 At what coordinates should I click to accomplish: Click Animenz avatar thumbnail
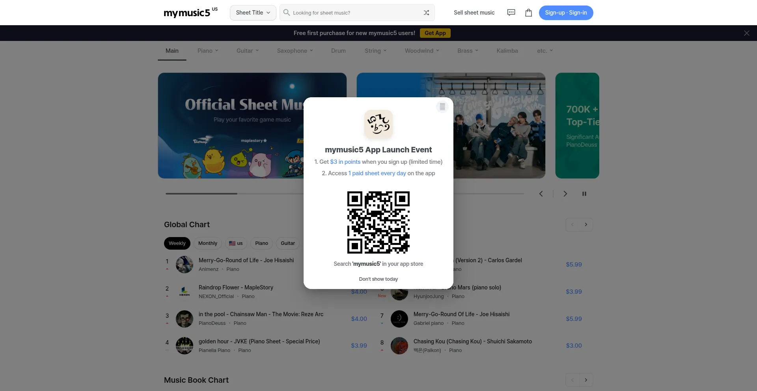[x=185, y=265]
